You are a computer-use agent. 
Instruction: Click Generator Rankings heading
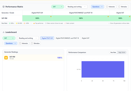[x=11, y=52]
